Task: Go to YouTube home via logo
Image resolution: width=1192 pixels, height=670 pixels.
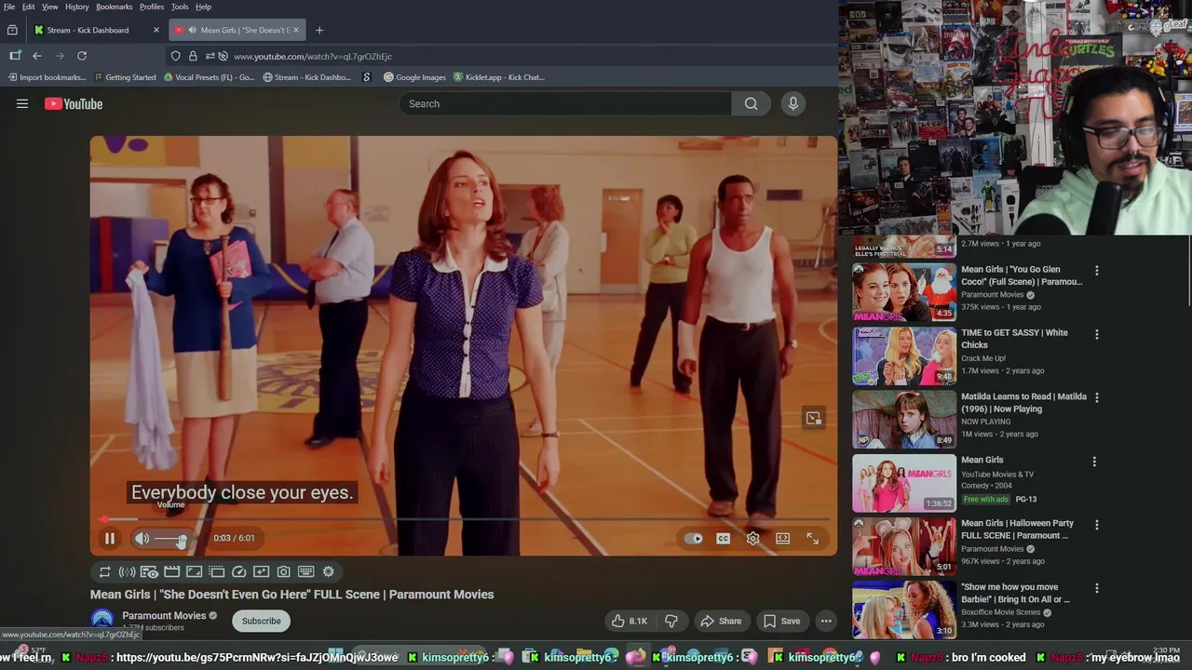Action: click(x=74, y=103)
